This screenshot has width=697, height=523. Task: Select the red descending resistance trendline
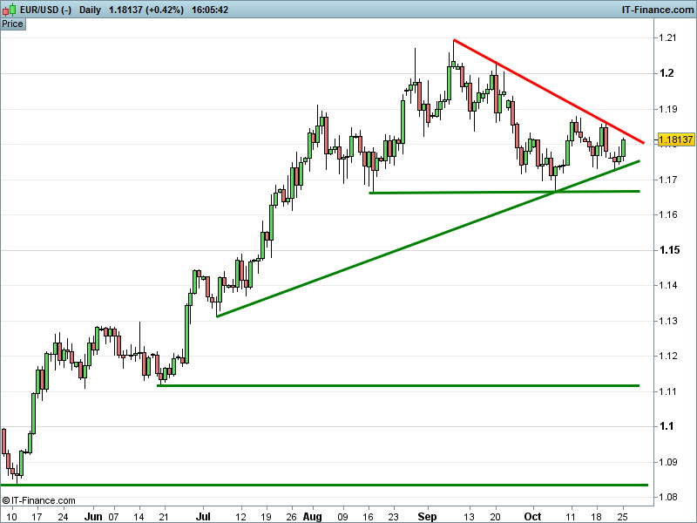(x=549, y=92)
